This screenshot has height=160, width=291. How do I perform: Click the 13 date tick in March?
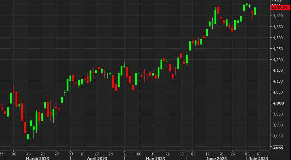[28, 154]
